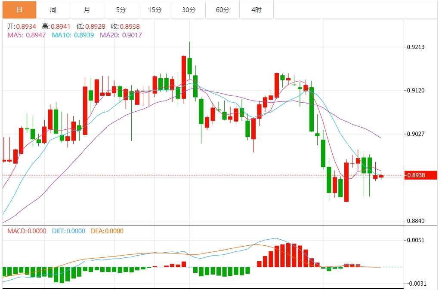This screenshot has width=442, height=290.
Task: Click the 收:0.8938 close price value
Action: 125,27
